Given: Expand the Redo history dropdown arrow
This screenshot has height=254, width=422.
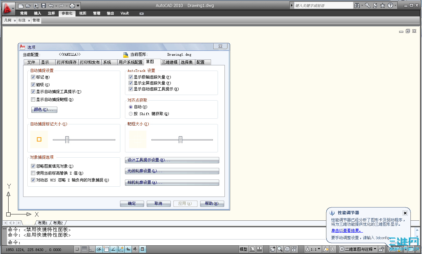Looking at the screenshot, I should pos(66,6).
